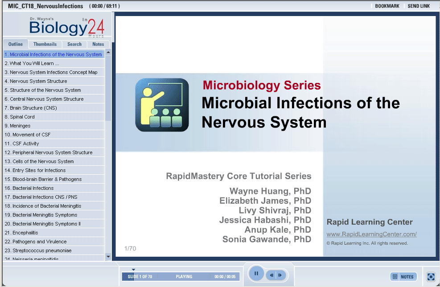This screenshot has height=287, width=440.
Task: Click Send Link in the top bar
Action: pos(419,6)
